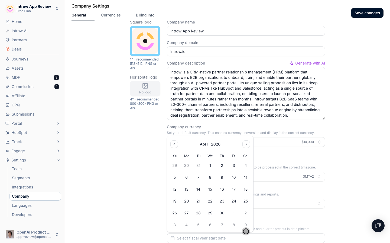This screenshot has height=243, width=390.
Task: Go to next month in calendar
Action: point(246,144)
